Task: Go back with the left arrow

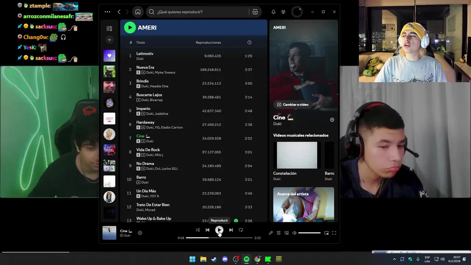Action: 119,12
